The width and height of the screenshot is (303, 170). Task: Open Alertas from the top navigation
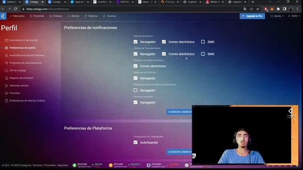click(x=73, y=16)
